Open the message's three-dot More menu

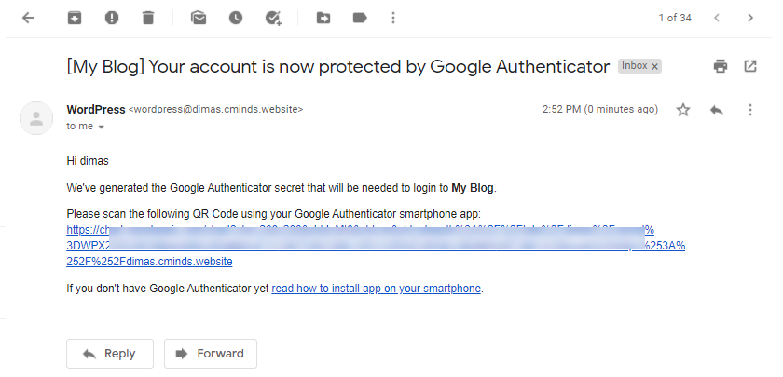point(750,110)
